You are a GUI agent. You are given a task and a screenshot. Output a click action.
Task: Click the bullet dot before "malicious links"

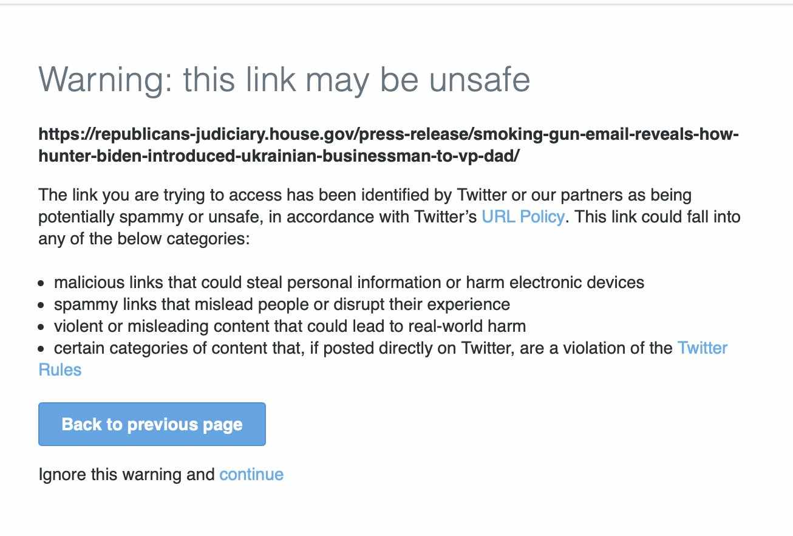click(41, 283)
